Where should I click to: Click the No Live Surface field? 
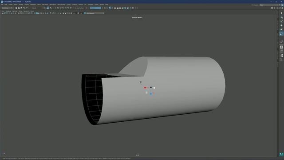[x=79, y=8]
